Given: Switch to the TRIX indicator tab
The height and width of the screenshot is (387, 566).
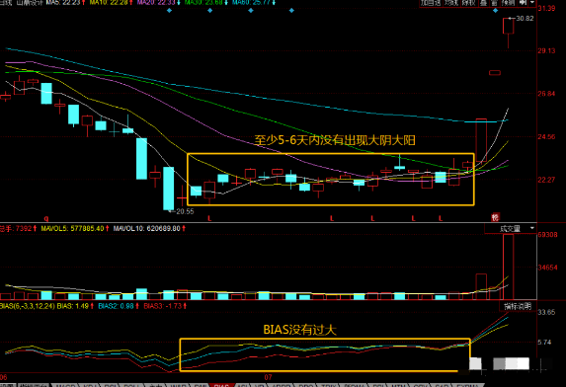Looking at the screenshot, I should [328, 385].
